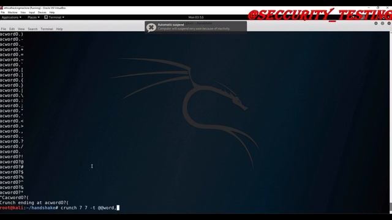
Task: Open VirtualBox Help menu
Action: pos(52,12)
